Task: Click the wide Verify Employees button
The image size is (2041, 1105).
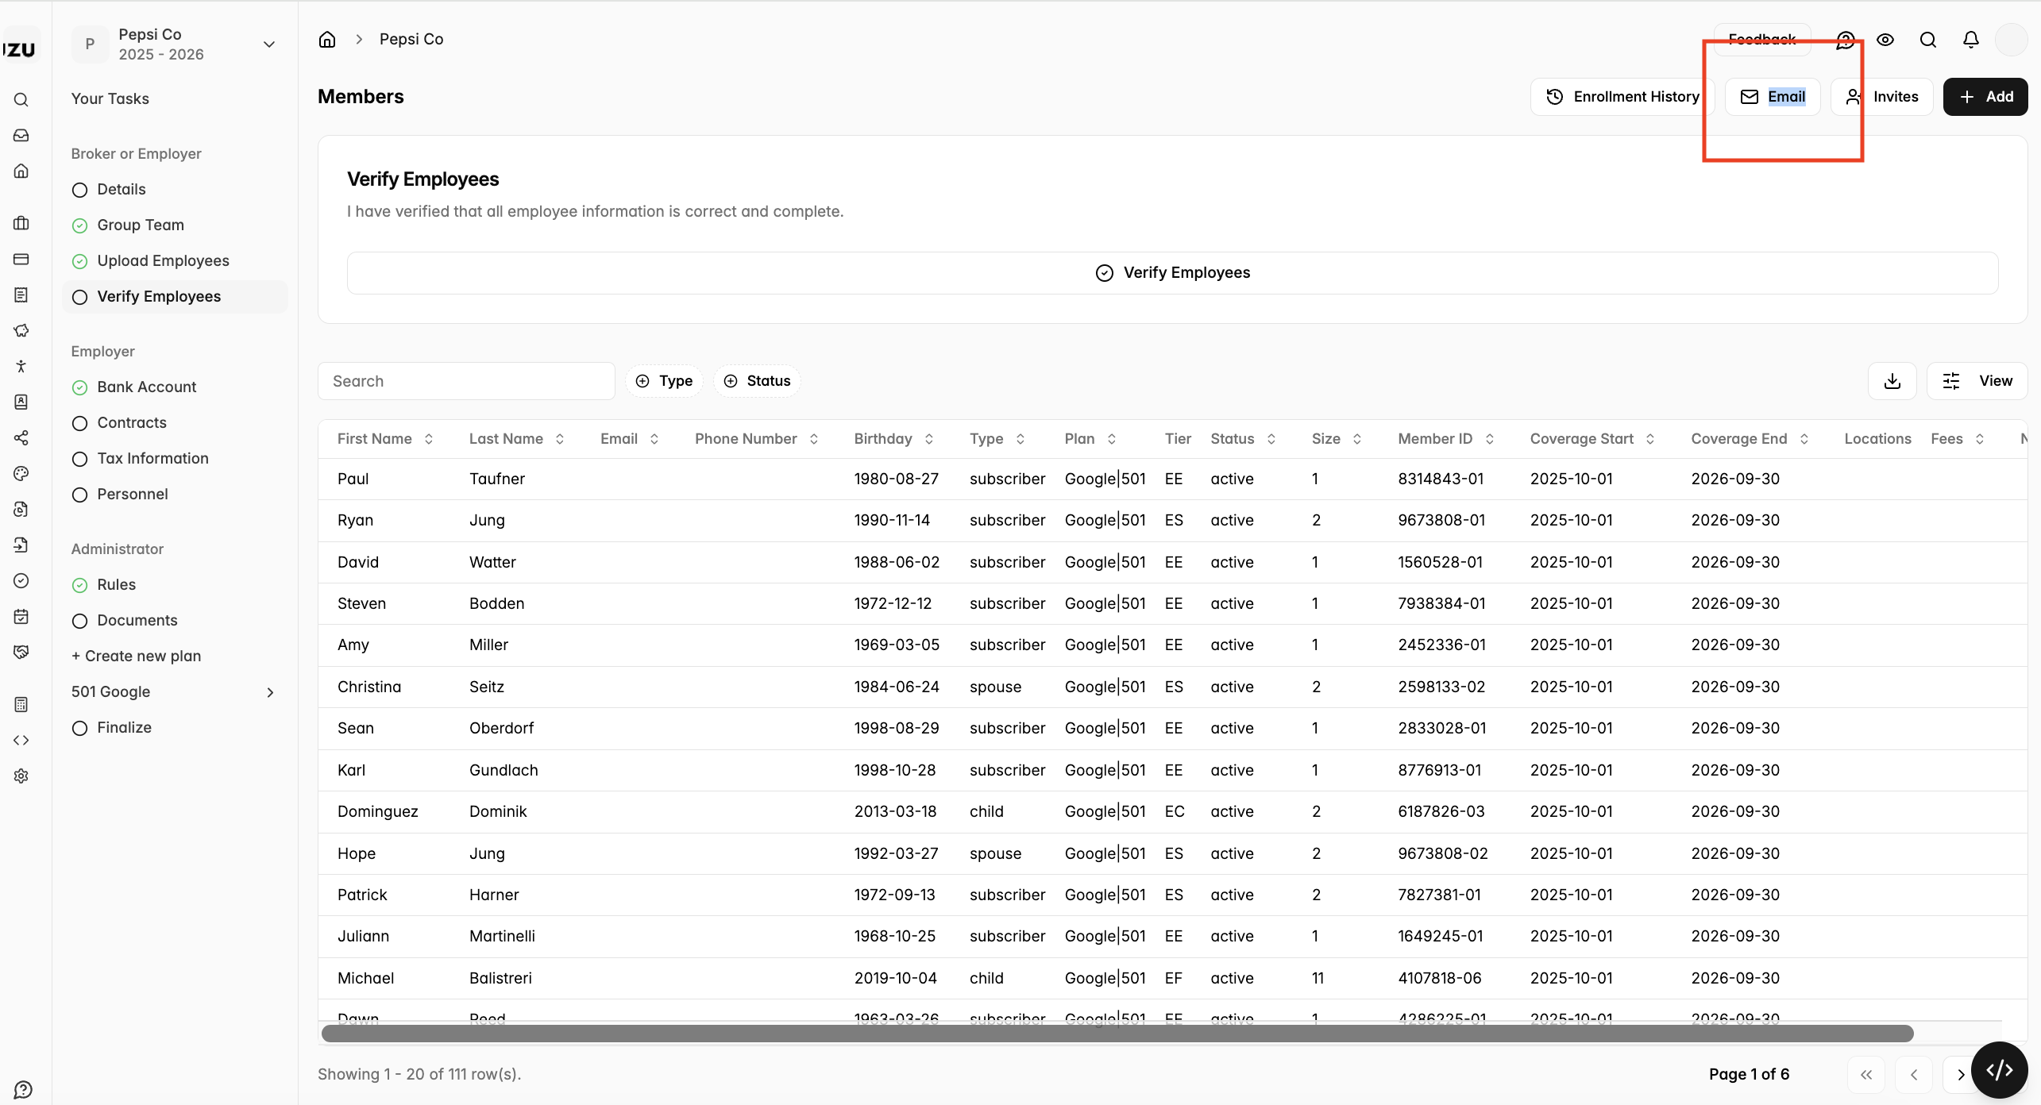Action: (1172, 273)
